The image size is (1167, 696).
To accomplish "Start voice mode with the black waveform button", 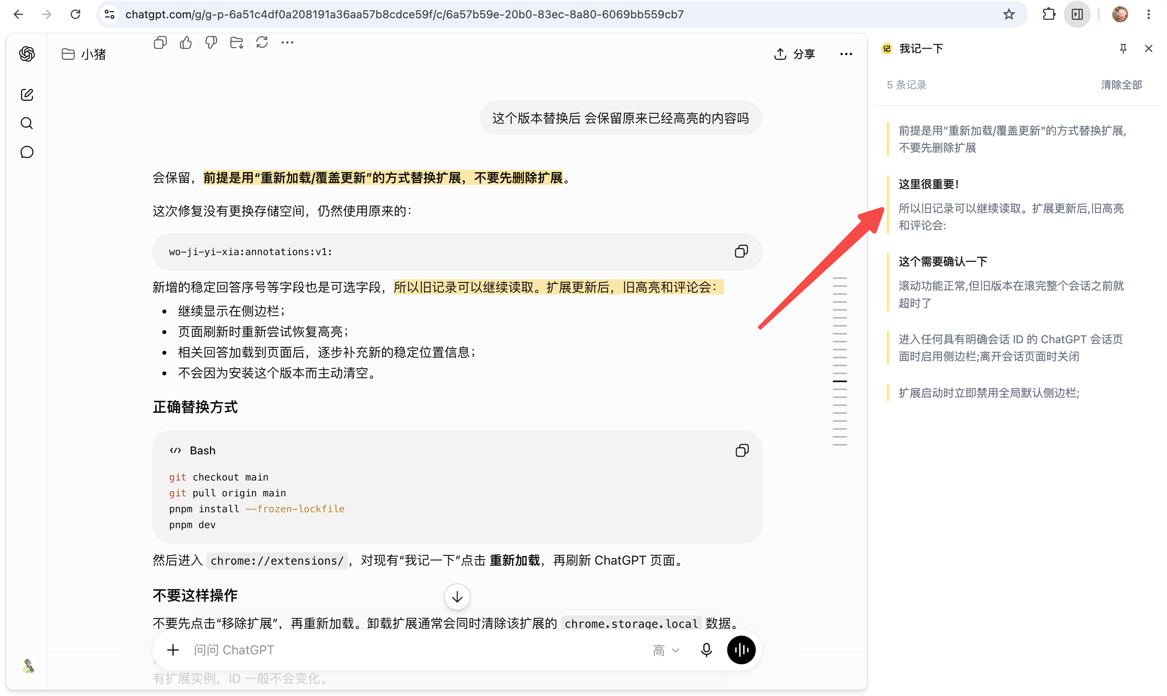I will click(x=741, y=650).
